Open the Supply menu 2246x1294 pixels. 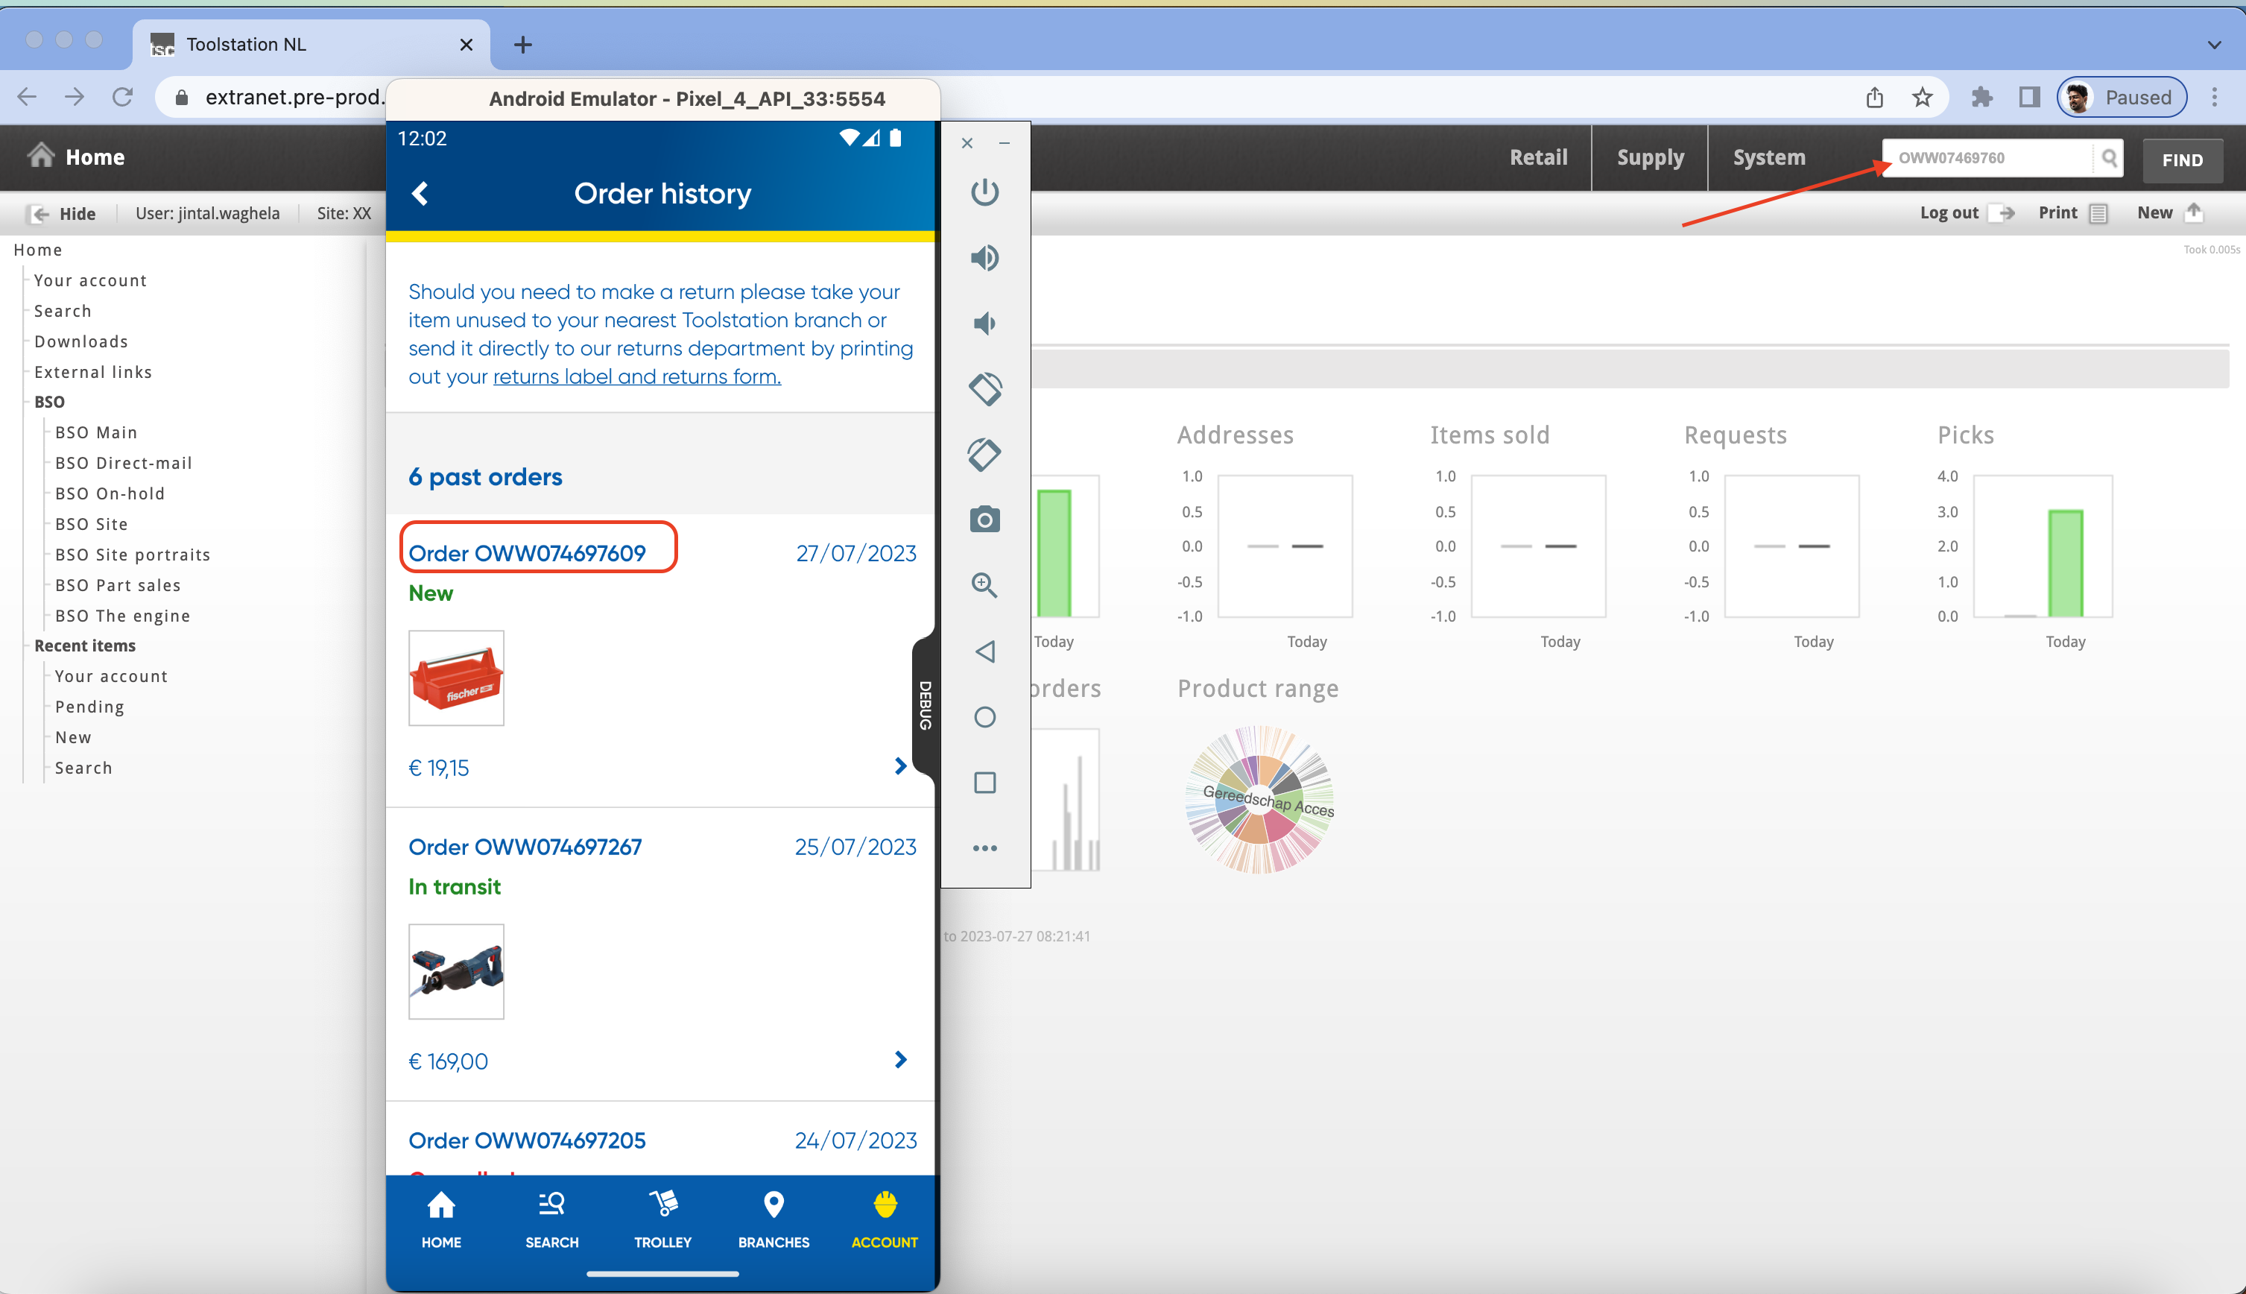coord(1650,157)
